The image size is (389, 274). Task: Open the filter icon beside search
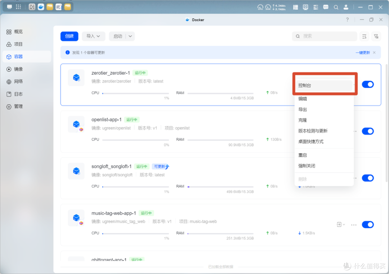pyautogui.click(x=376, y=36)
